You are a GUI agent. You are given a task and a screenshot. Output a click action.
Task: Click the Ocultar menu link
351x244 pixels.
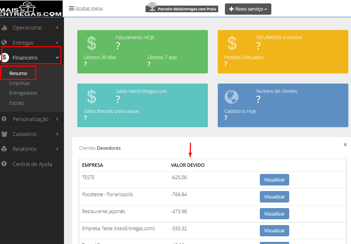(89, 8)
